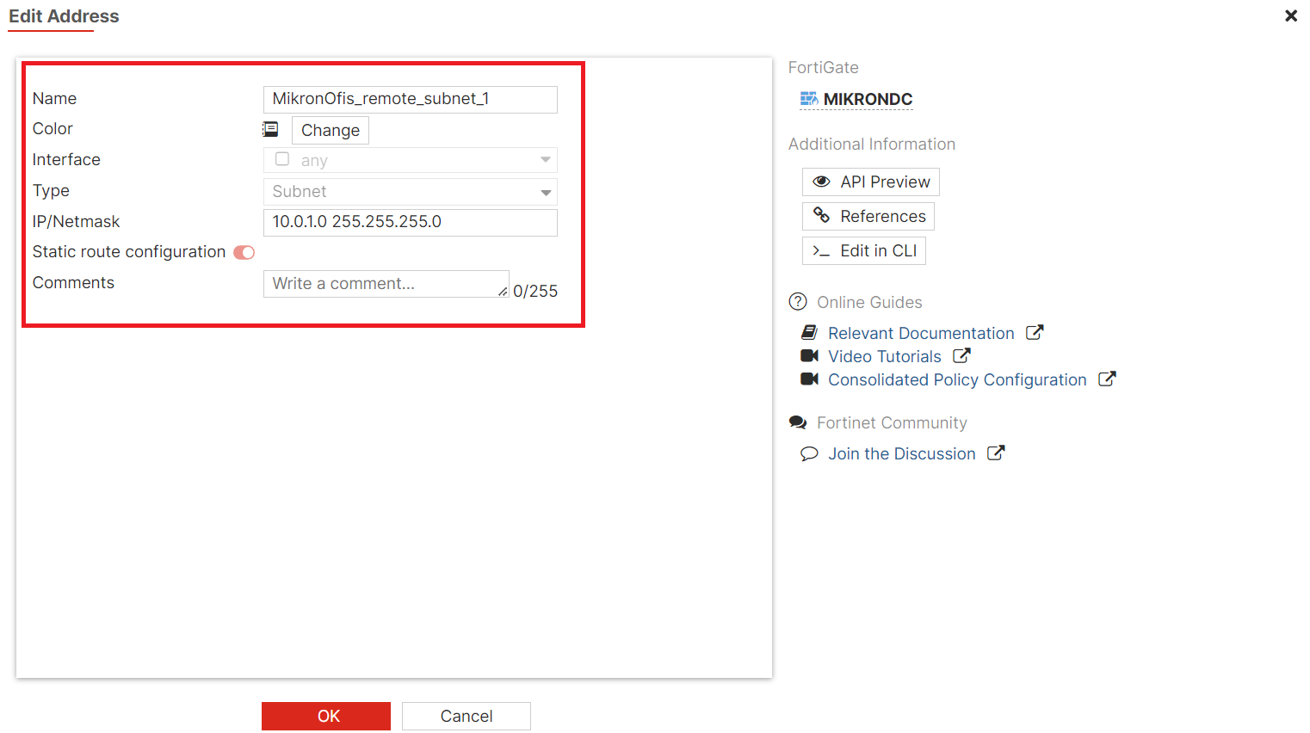The image size is (1310, 733).
Task: Click the '0/255' character counter
Action: [535, 292]
